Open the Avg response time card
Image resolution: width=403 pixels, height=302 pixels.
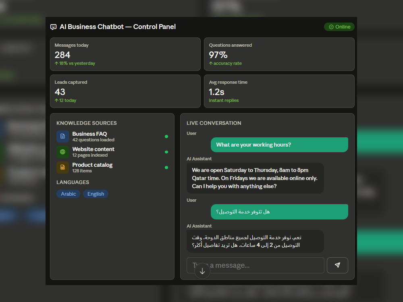[x=279, y=91]
